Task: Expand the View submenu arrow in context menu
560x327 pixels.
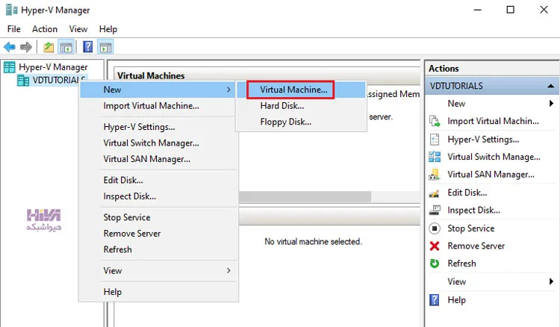Action: tap(228, 270)
